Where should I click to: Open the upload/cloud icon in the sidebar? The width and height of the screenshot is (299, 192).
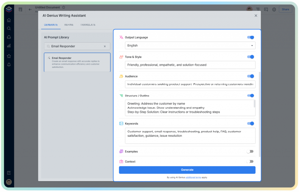(x=9, y=37)
